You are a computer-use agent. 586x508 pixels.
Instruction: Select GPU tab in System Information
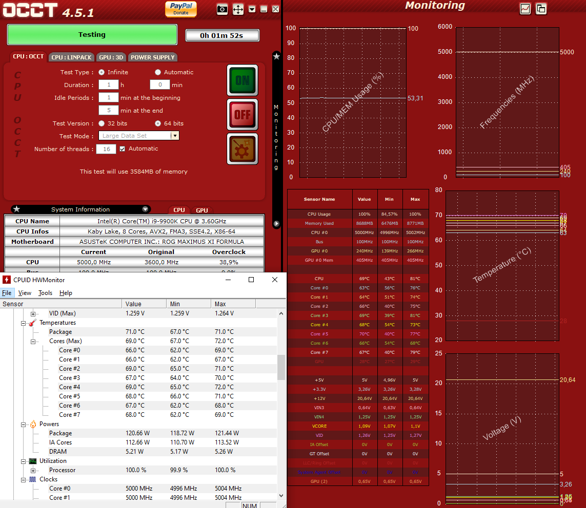[x=202, y=210]
